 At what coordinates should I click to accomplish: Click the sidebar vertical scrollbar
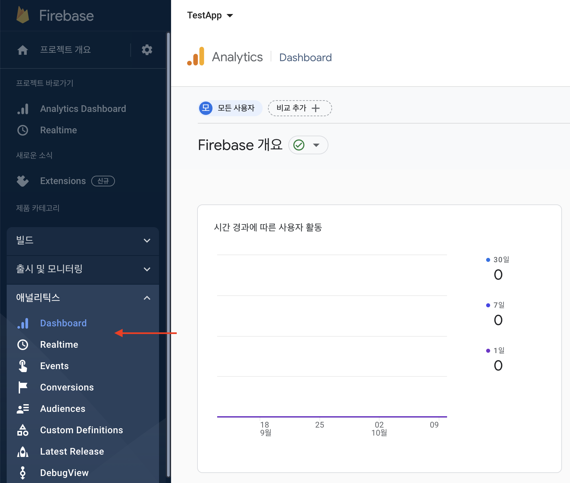pos(168,255)
